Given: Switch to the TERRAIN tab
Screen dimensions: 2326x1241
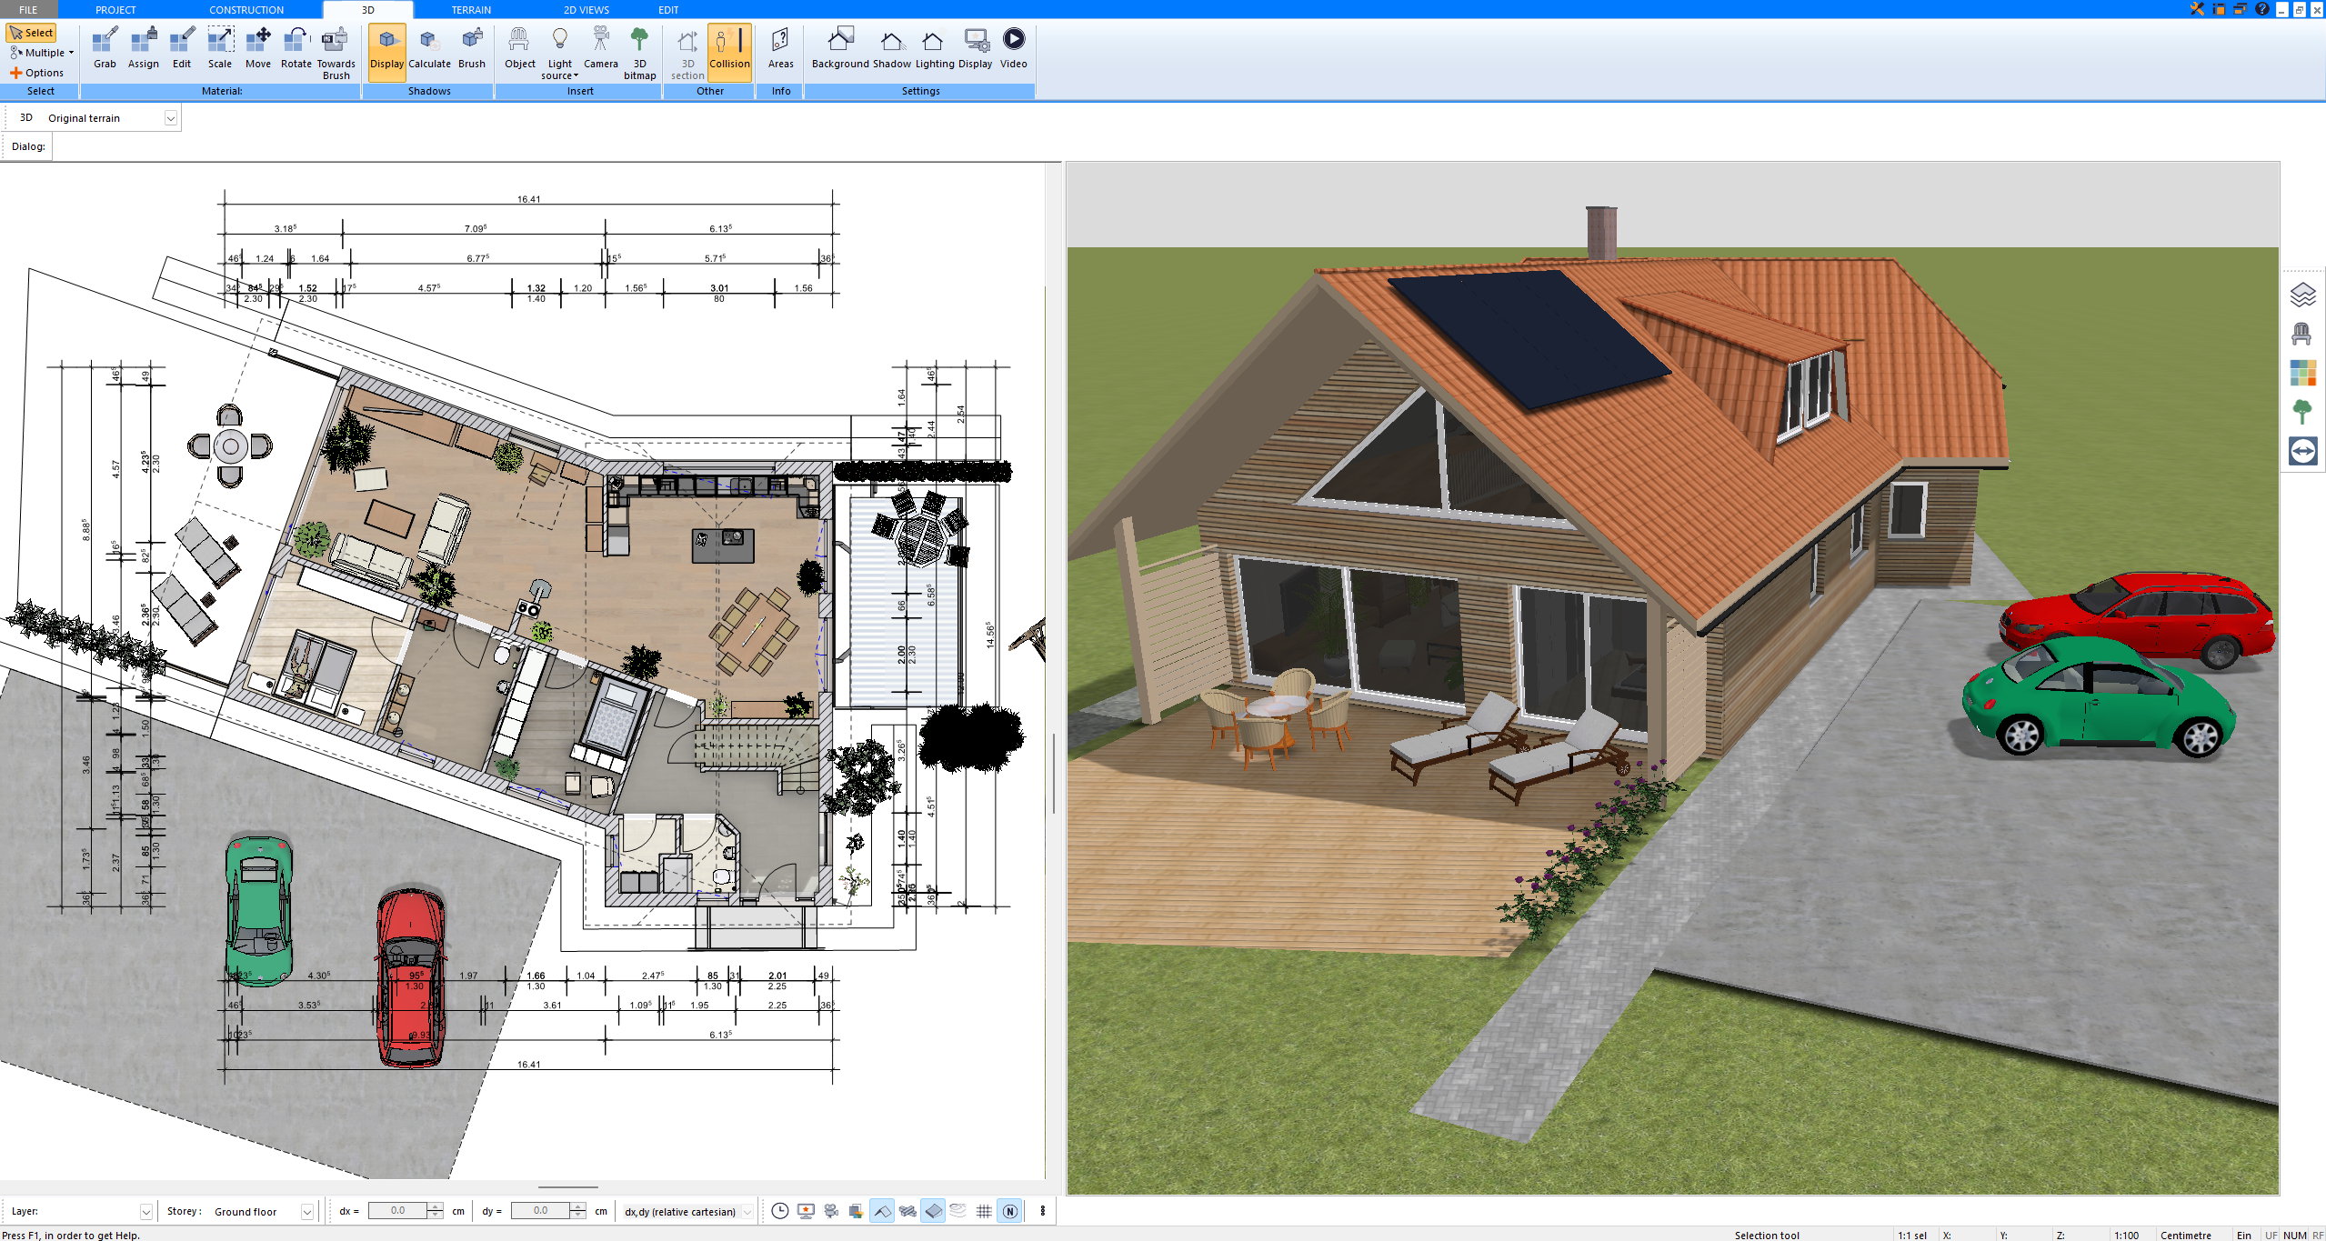Looking at the screenshot, I should point(471,9).
